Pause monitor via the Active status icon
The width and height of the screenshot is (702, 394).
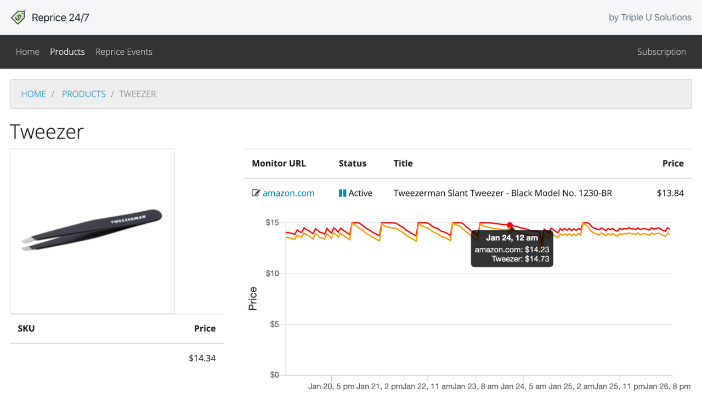tap(342, 193)
